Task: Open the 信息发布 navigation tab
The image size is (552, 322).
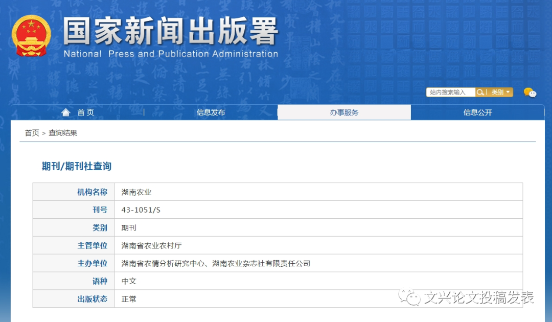Action: [x=211, y=112]
